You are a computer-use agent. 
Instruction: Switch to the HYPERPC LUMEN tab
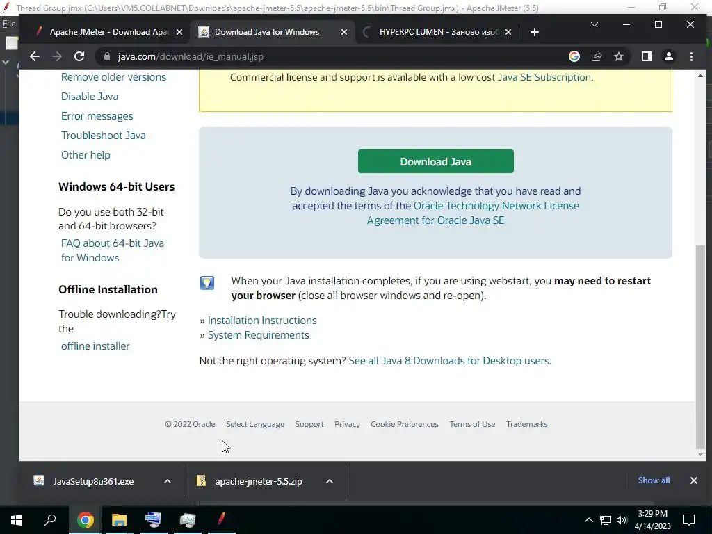point(438,32)
